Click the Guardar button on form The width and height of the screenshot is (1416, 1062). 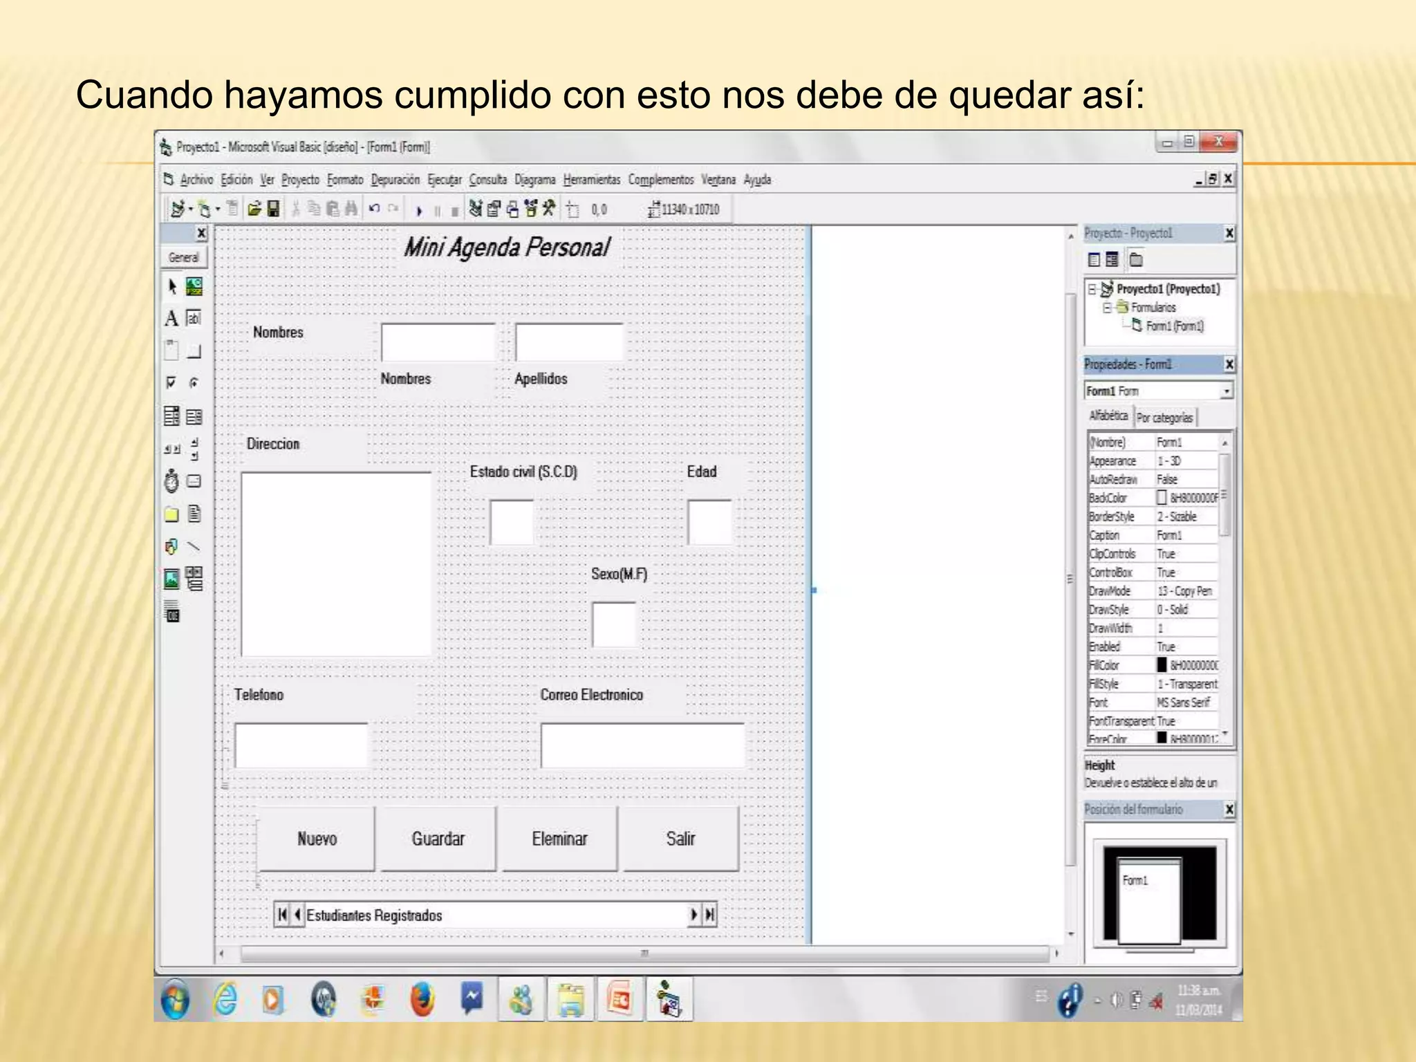[438, 839]
